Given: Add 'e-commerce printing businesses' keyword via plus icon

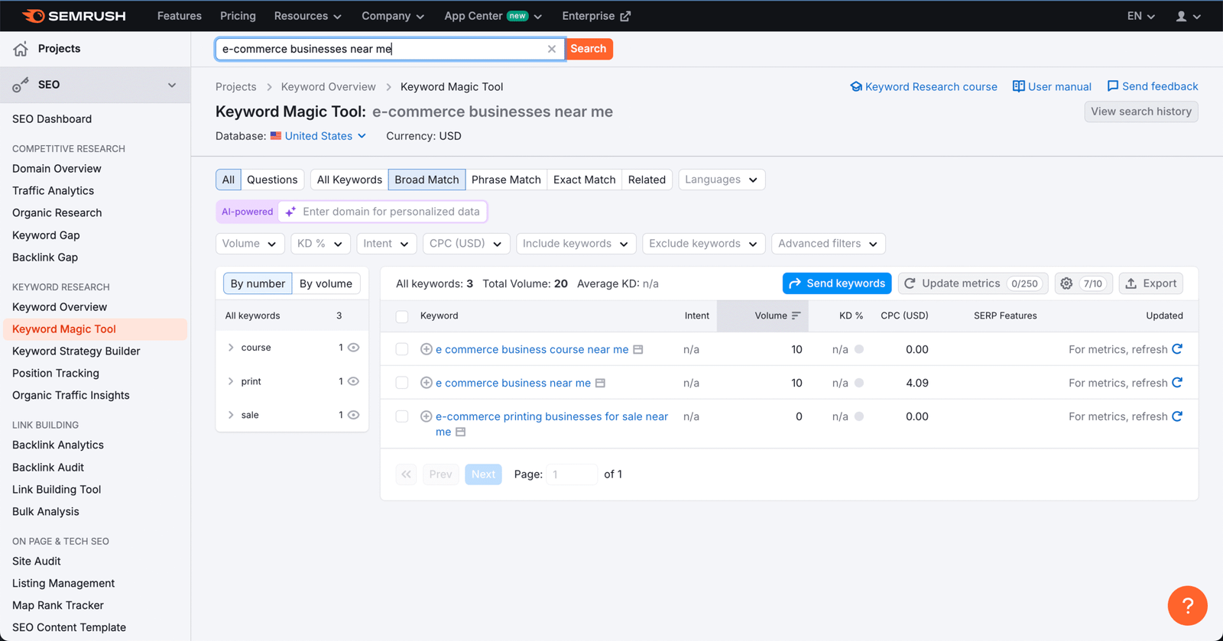Looking at the screenshot, I should pos(427,416).
